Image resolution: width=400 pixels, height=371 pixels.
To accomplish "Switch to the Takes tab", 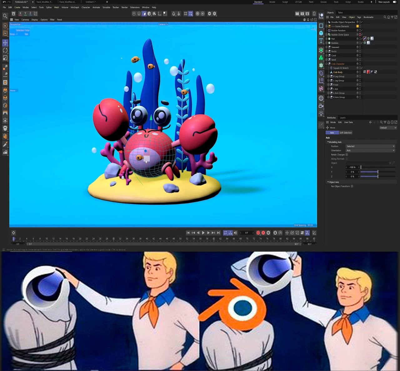I will pyautogui.click(x=340, y=13).
